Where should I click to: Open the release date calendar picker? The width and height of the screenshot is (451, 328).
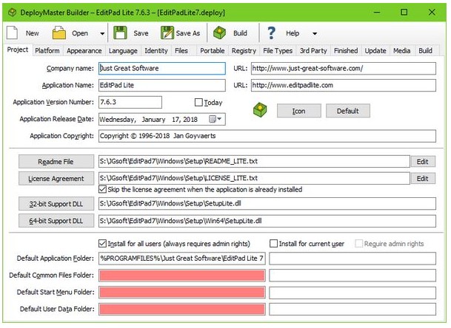216,119
